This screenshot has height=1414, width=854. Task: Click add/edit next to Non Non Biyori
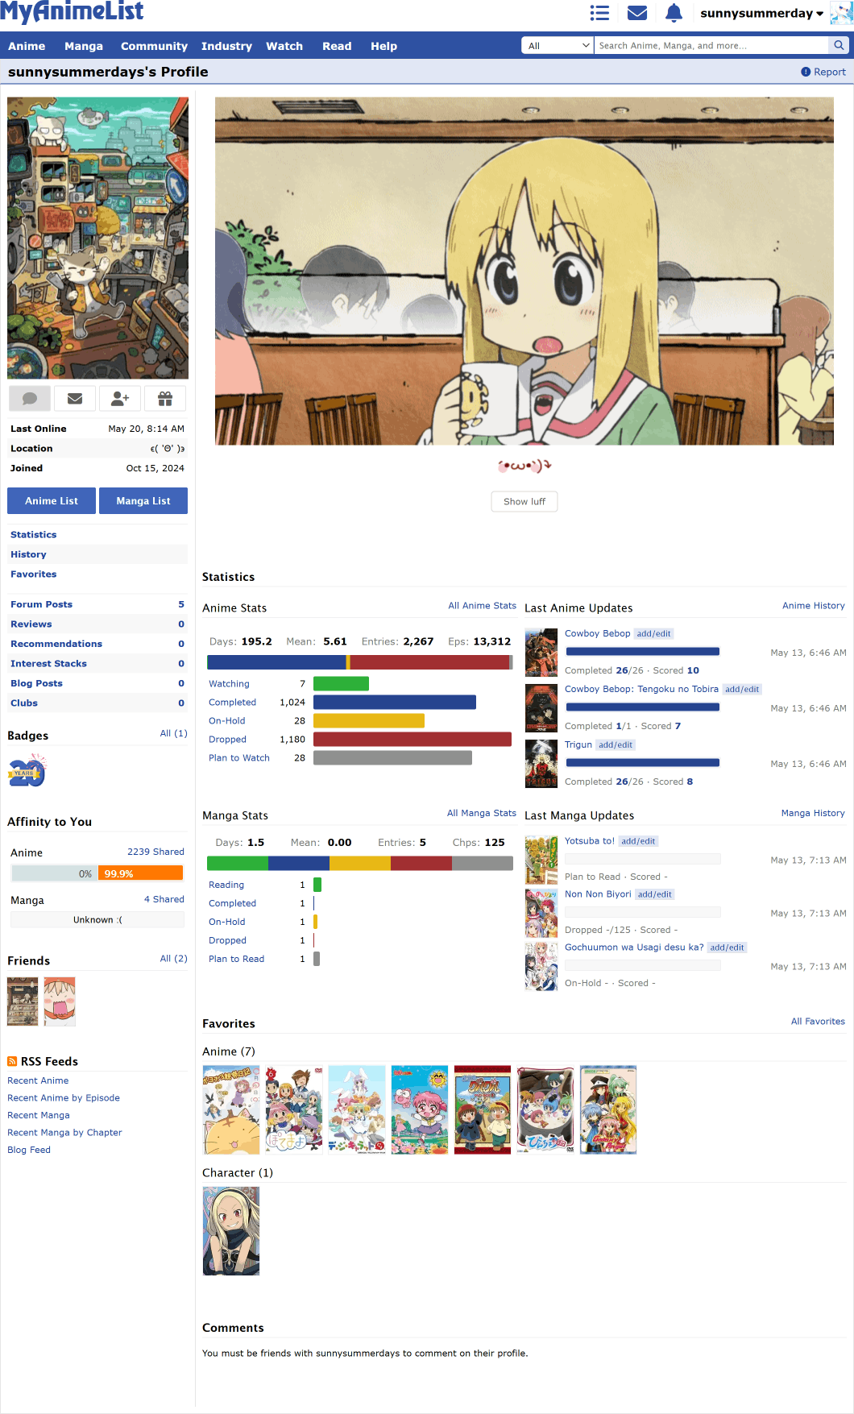tap(654, 894)
